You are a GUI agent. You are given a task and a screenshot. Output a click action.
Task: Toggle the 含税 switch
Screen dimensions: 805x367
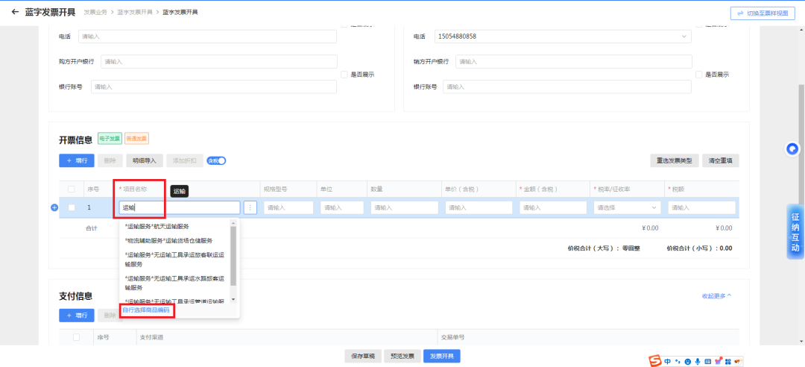pos(216,161)
